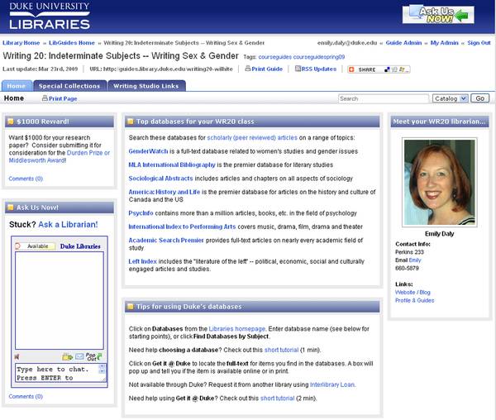Open the GenderWatch database link

click(x=149, y=152)
